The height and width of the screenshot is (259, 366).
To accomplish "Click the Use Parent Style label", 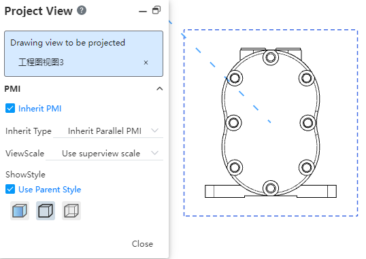I will [x=50, y=189].
